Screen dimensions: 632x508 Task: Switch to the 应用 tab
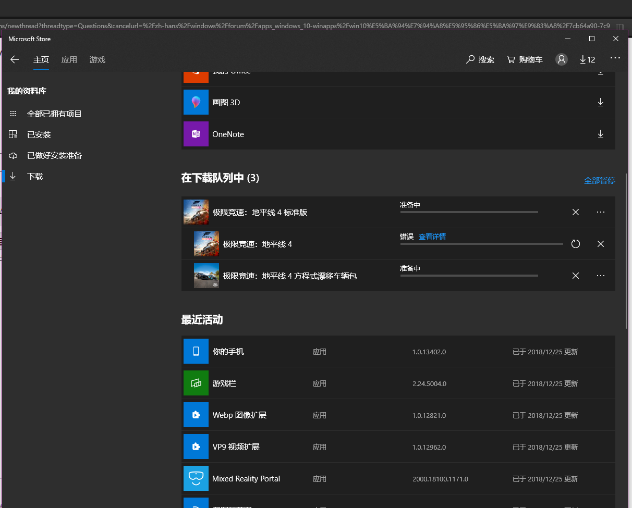[x=69, y=60]
